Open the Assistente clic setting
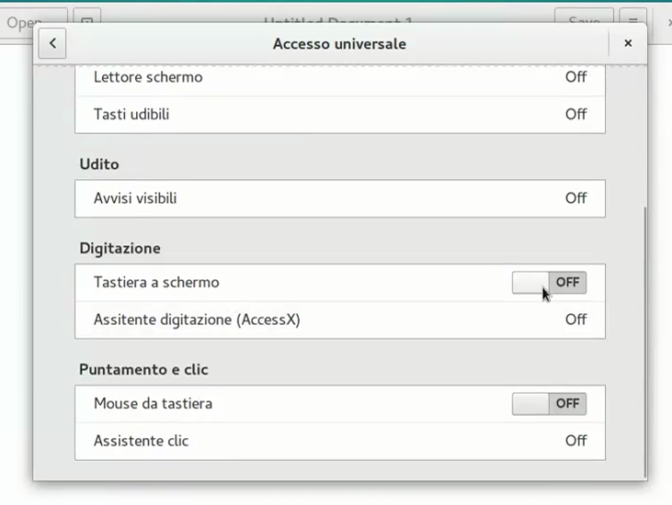 [339, 442]
